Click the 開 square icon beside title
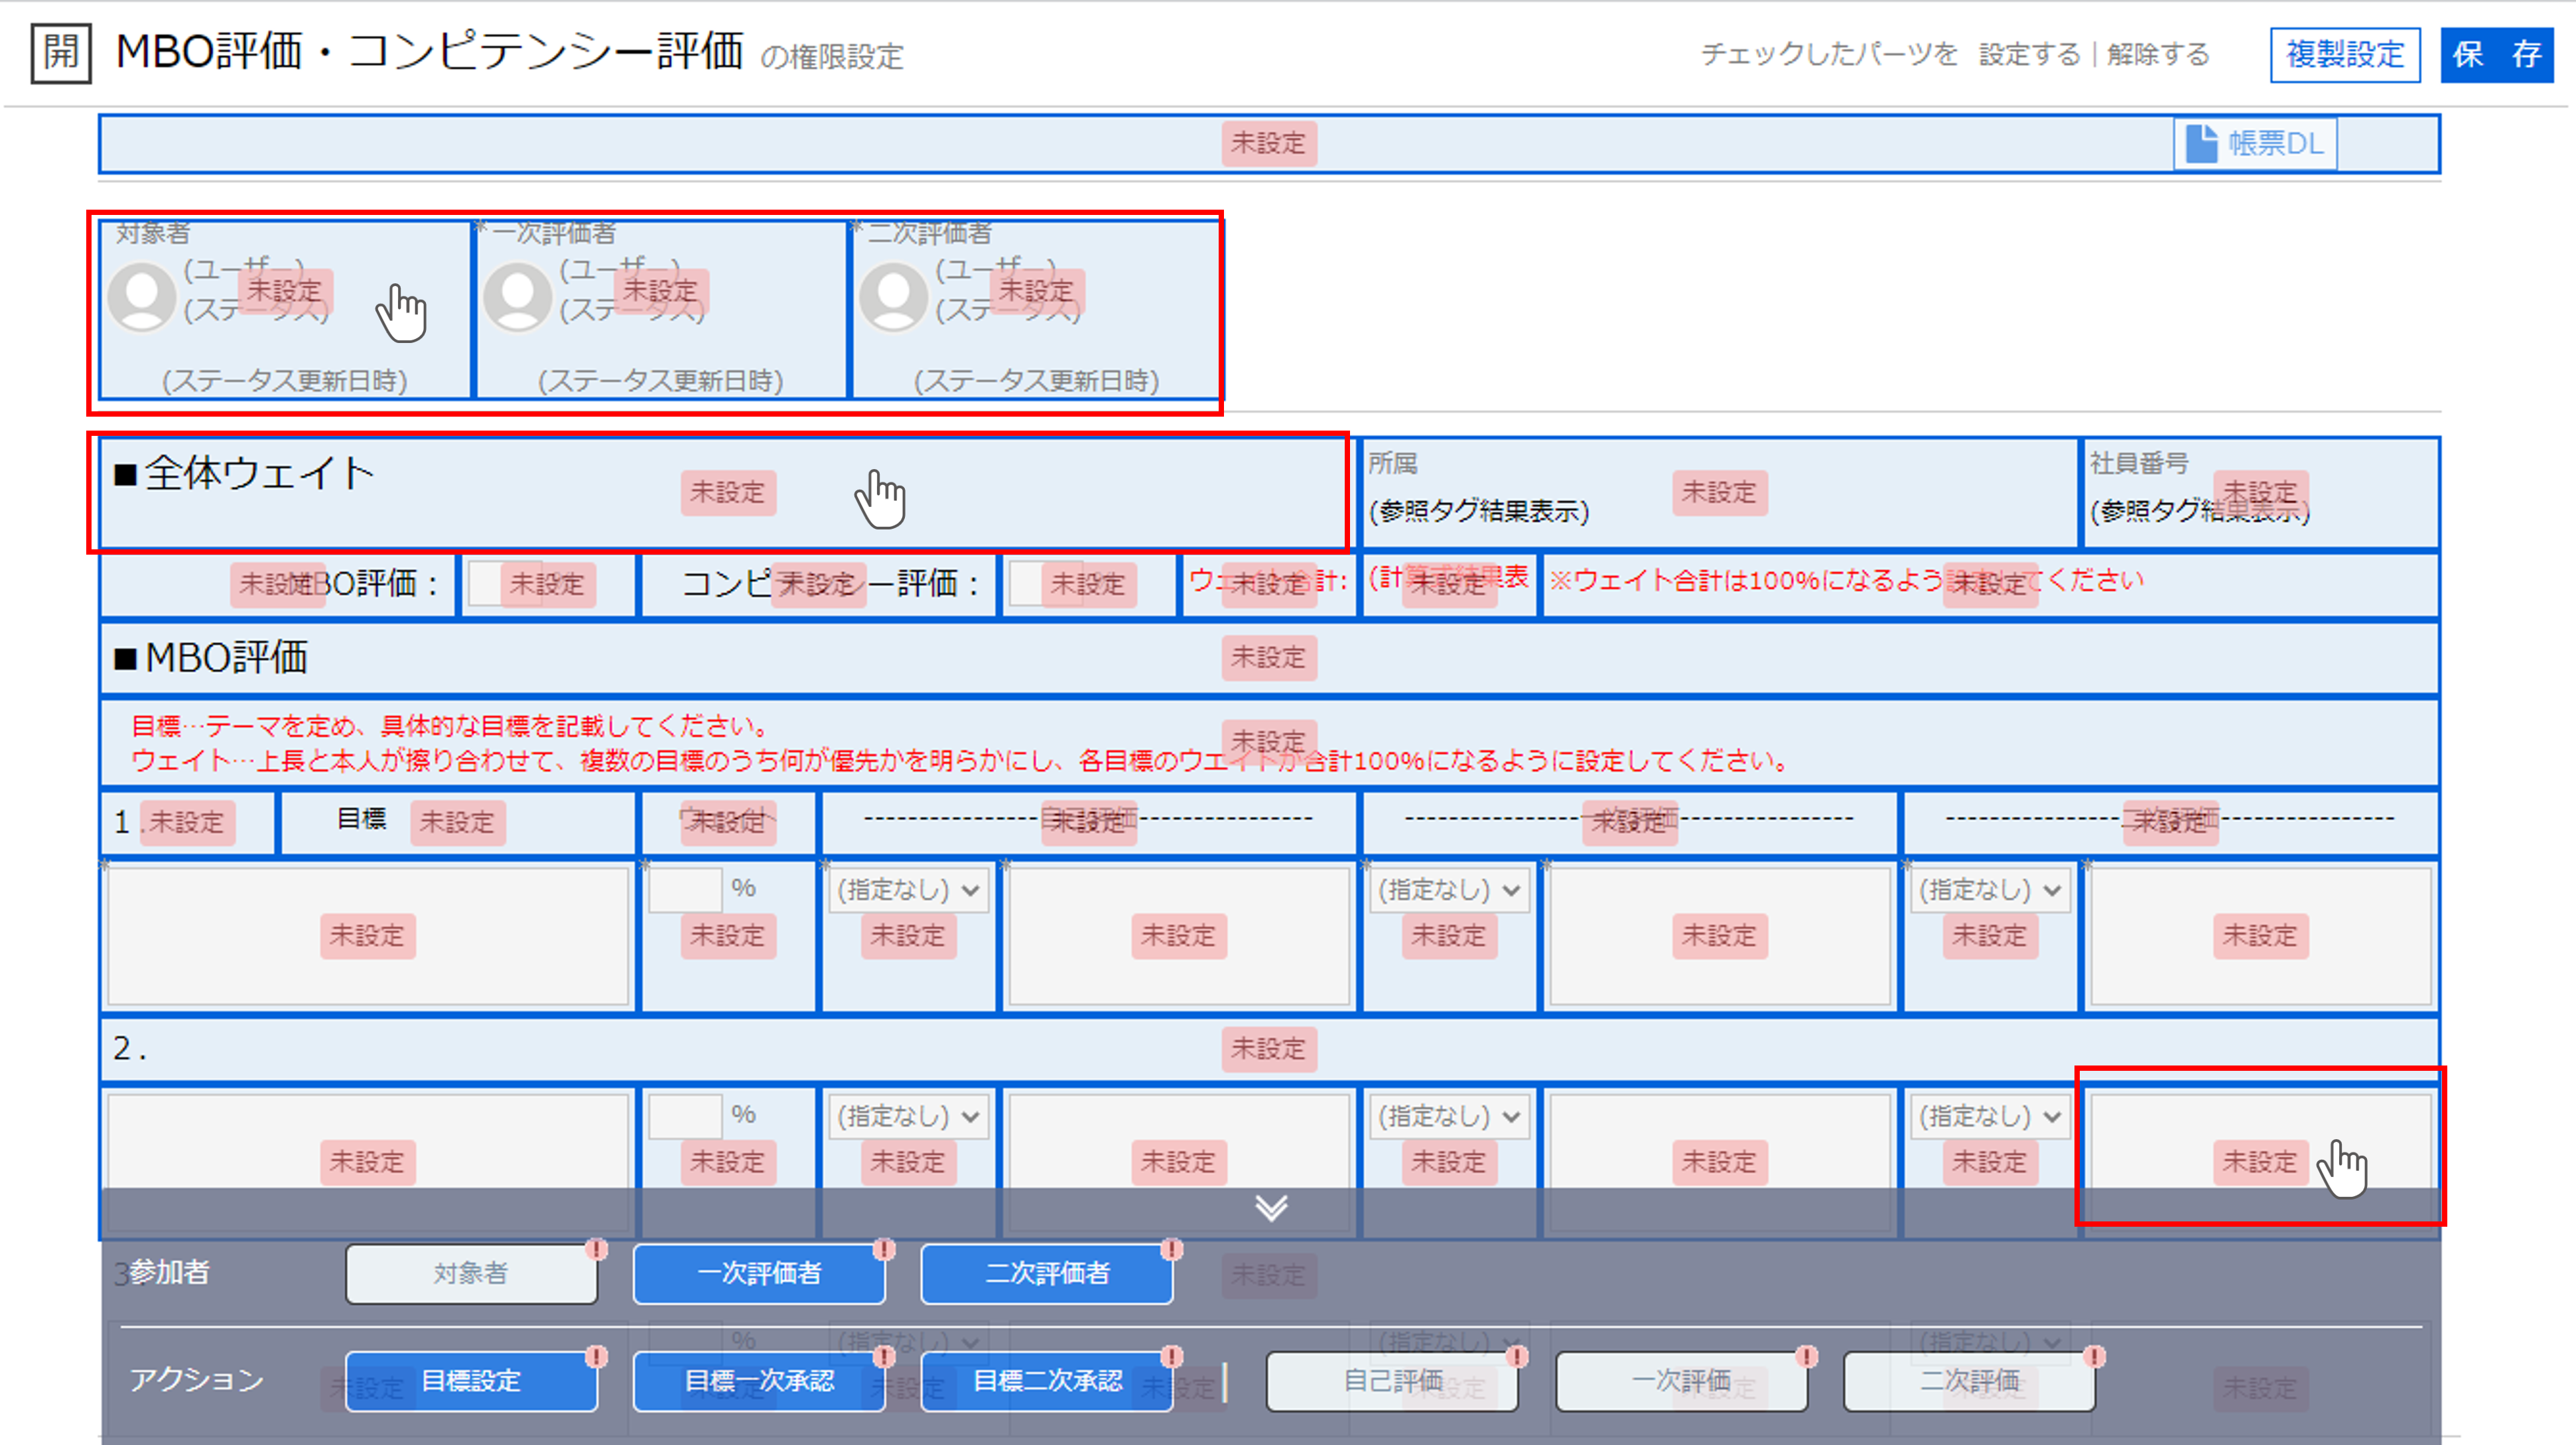The image size is (2576, 1445). 60,53
